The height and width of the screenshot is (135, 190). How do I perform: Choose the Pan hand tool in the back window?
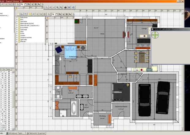point(25,4)
